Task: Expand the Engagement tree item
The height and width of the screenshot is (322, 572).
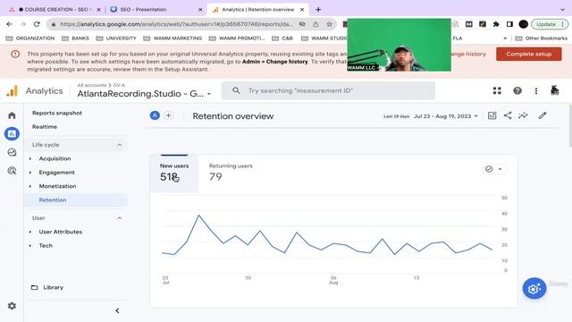Action: tap(30, 173)
